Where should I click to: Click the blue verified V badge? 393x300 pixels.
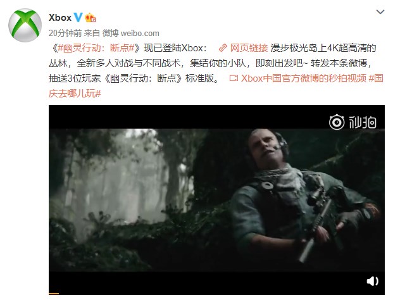click(x=78, y=18)
